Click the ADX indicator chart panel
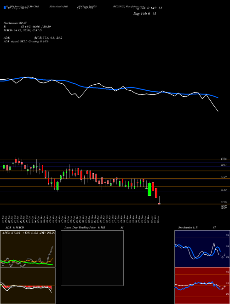The image size is (230, 304). 28,249
